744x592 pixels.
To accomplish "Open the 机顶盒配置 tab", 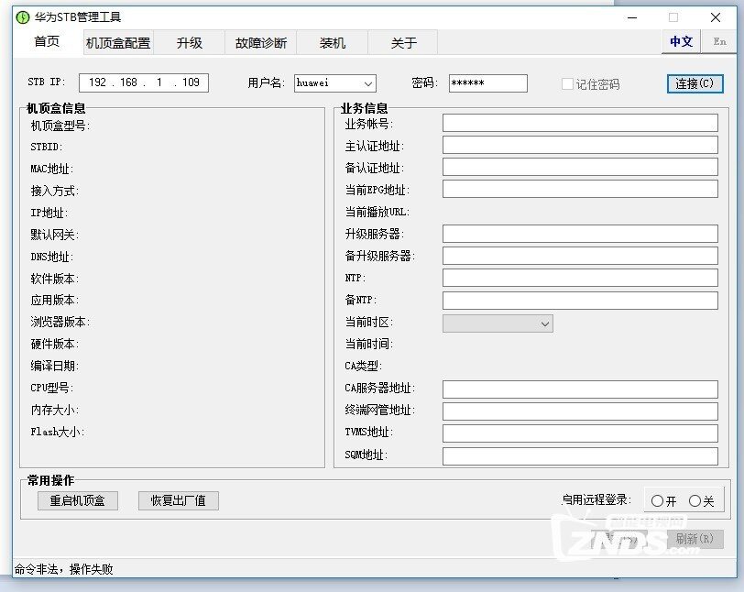I will pos(118,43).
